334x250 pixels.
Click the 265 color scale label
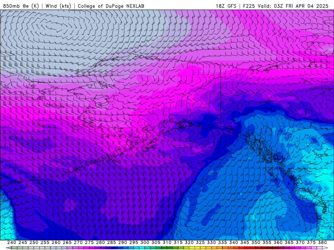pyautogui.click(x=67, y=242)
